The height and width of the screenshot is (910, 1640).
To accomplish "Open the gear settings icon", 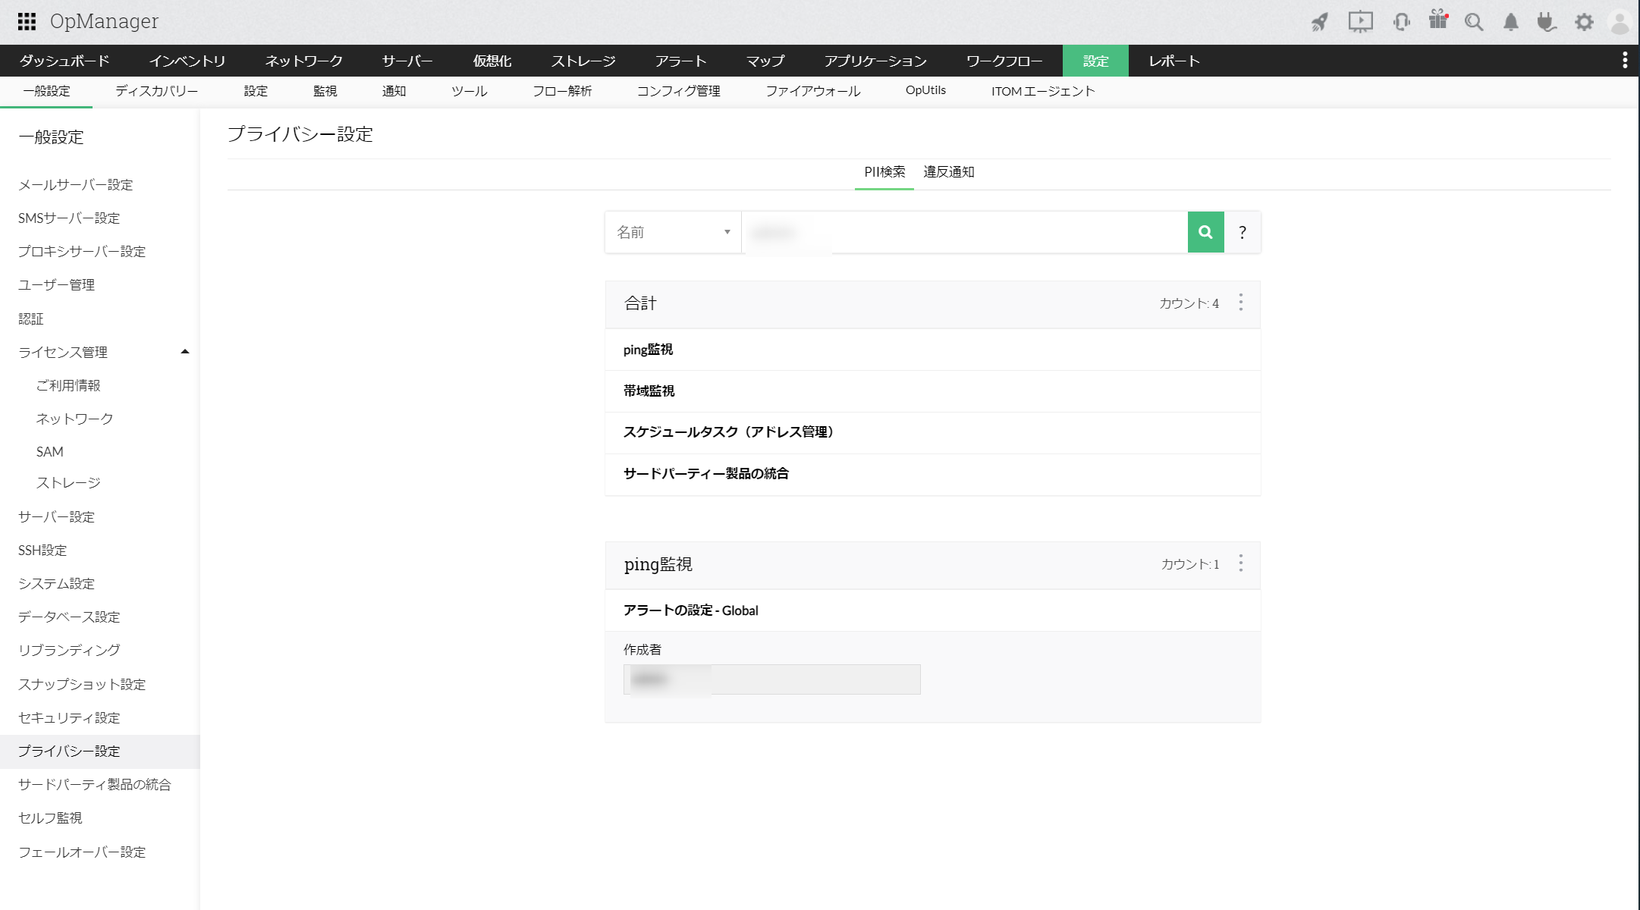I will pyautogui.click(x=1584, y=22).
